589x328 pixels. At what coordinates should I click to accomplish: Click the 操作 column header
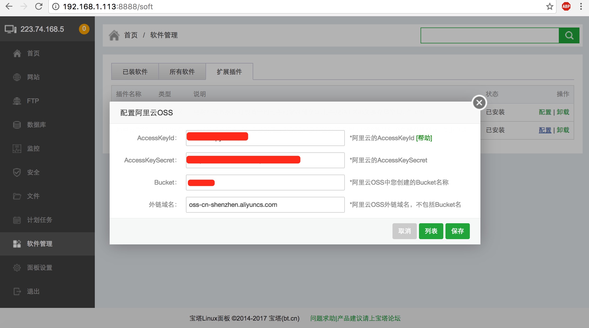(563, 94)
